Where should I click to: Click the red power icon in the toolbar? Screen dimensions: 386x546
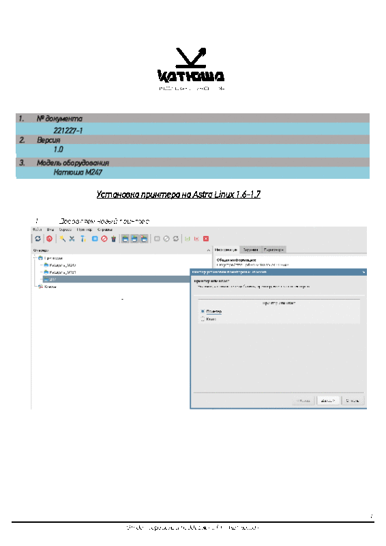(49, 238)
